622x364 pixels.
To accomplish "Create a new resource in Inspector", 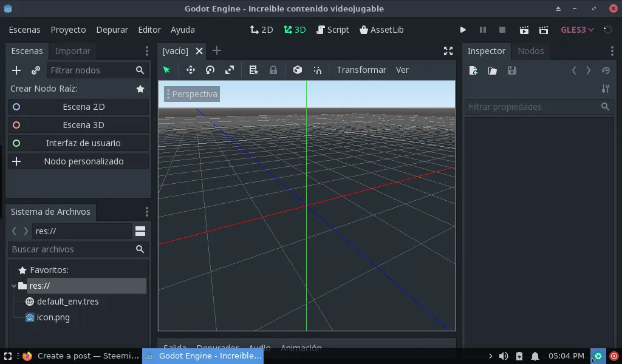I will 473,70.
